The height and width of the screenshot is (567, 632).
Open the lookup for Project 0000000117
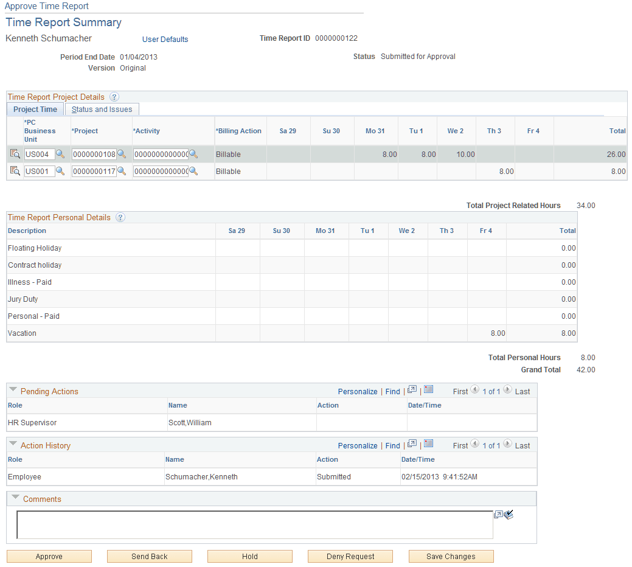(x=122, y=171)
